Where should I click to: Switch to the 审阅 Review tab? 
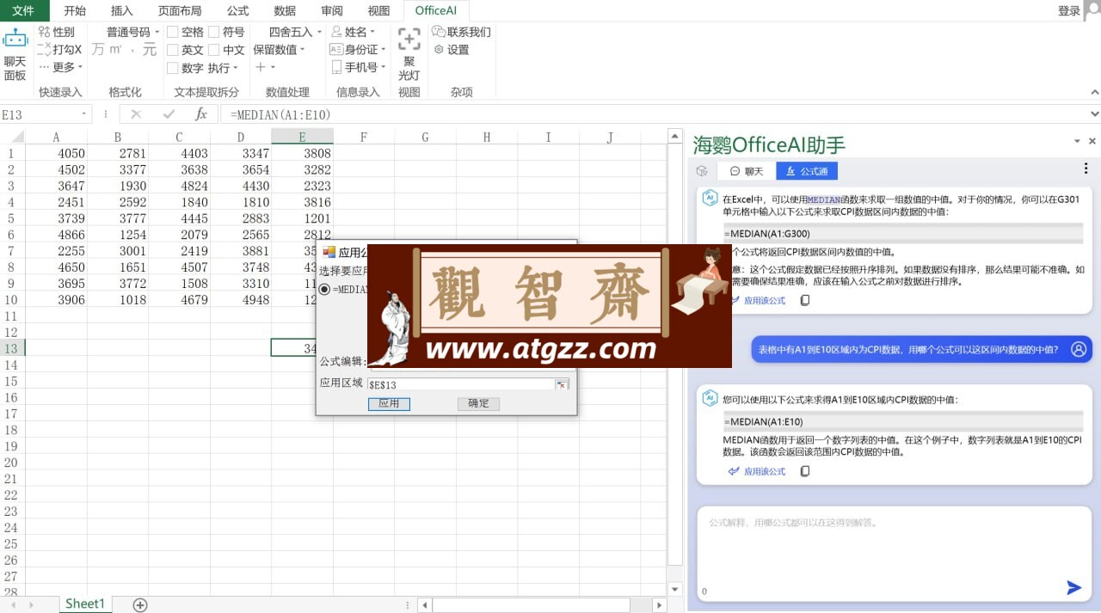coord(331,10)
